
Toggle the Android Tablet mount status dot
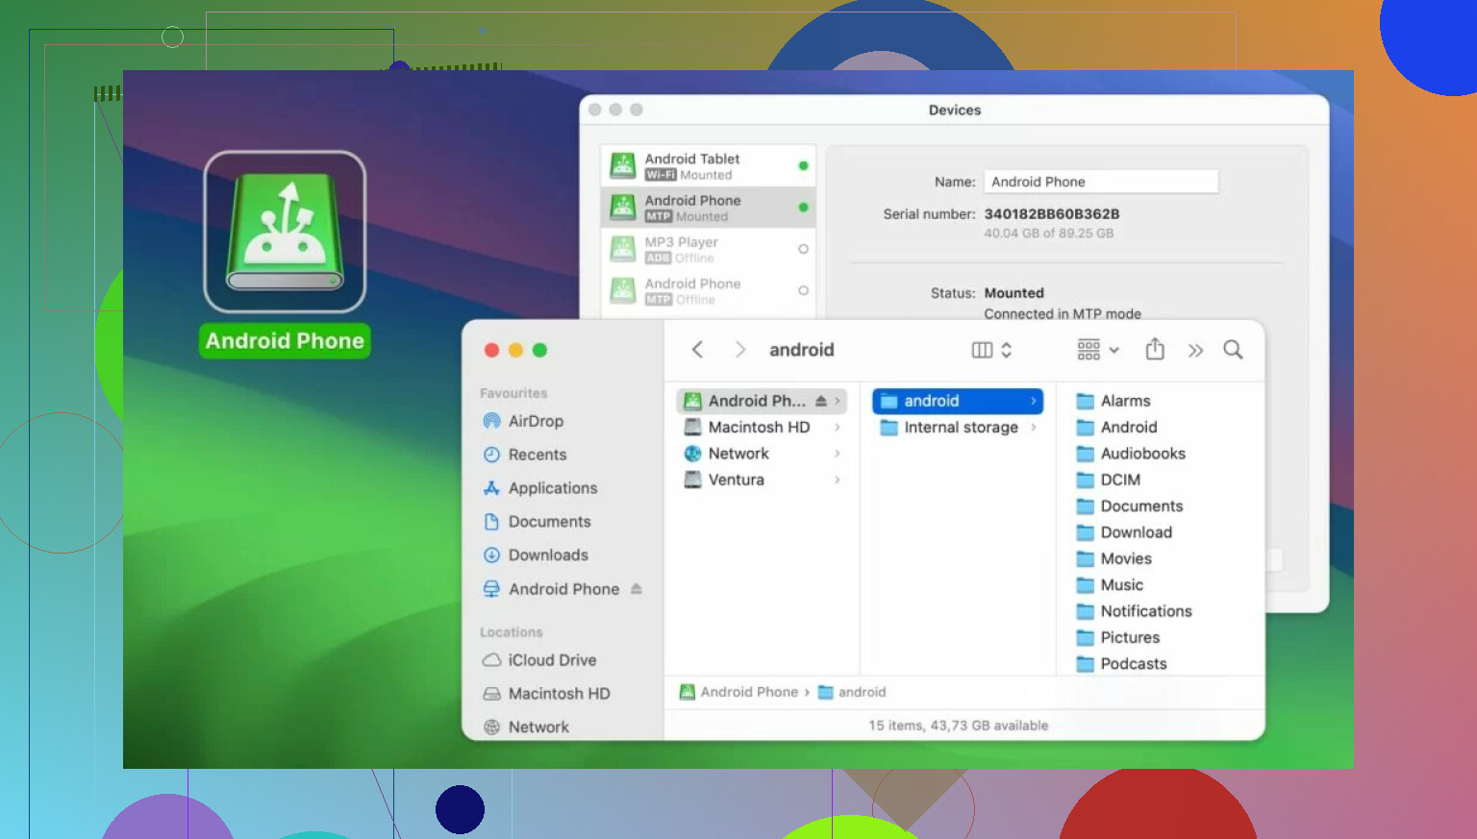[x=803, y=166]
